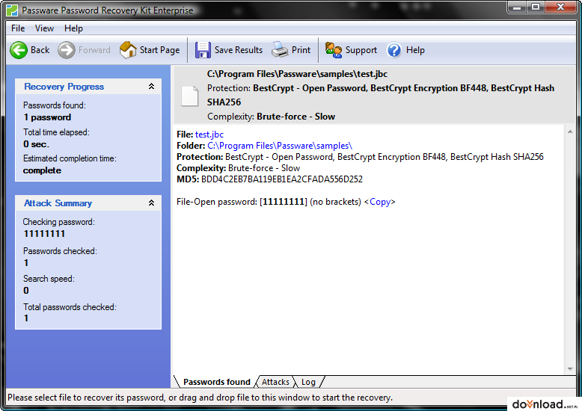The width and height of the screenshot is (582, 411).
Task: Click the recovered password 11111111 in brackets
Action: pos(284,202)
